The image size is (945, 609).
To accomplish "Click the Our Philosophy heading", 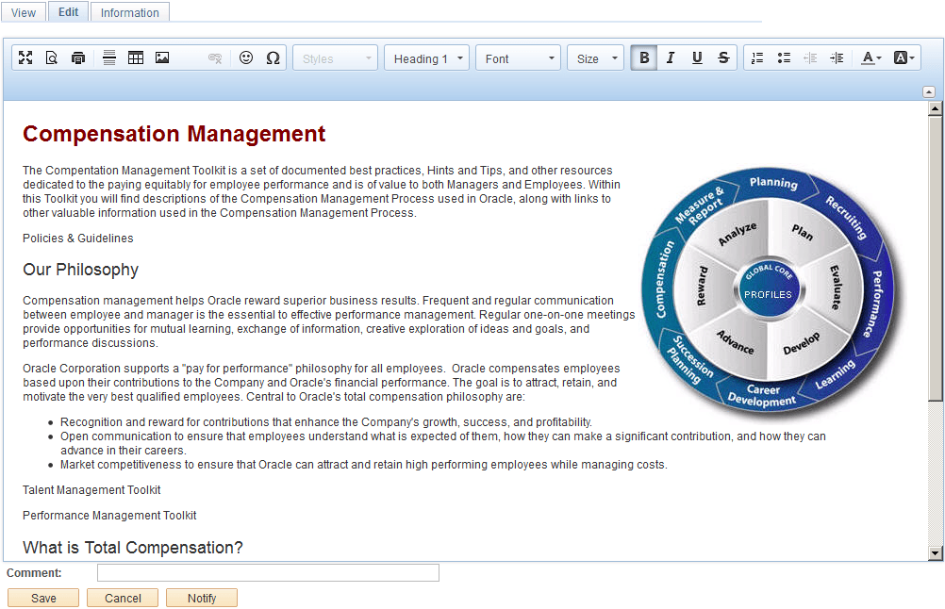I will click(81, 270).
